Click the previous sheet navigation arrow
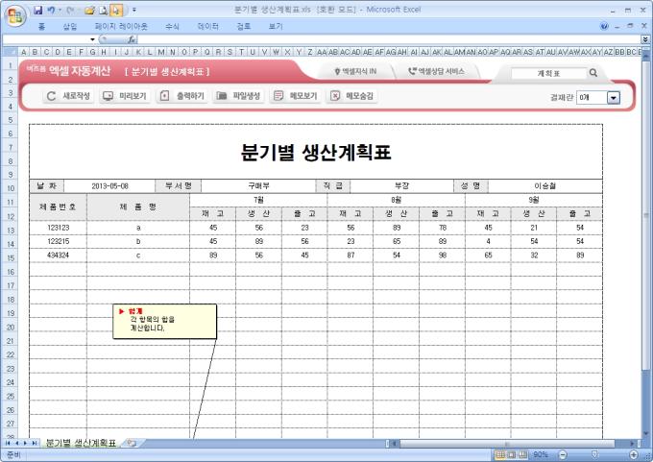The image size is (653, 462). coord(16,443)
